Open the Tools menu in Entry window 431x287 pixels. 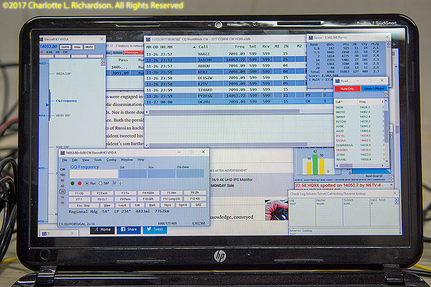pos(98,160)
